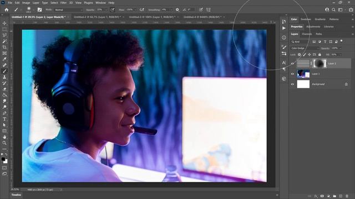
Task: Select the Type tool
Action: click(4, 119)
